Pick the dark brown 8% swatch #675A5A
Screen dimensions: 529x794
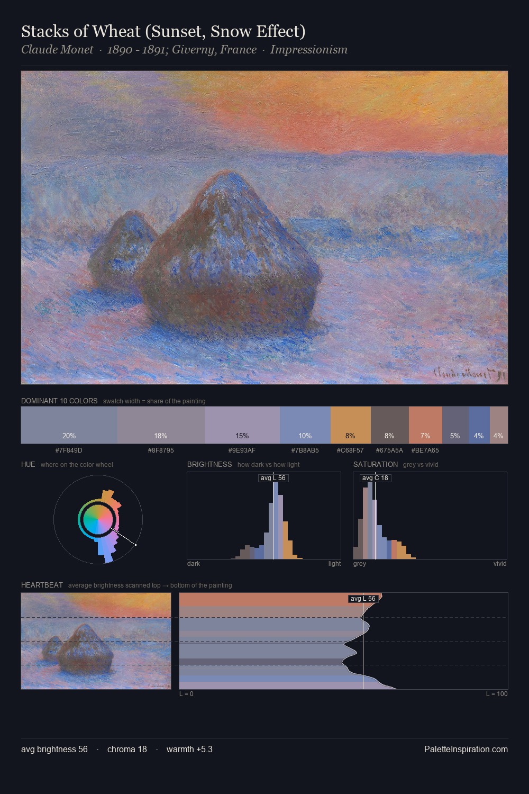click(x=390, y=425)
